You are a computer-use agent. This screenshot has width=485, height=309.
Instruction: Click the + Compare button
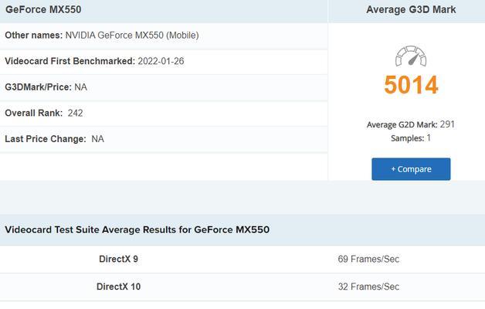coord(411,169)
